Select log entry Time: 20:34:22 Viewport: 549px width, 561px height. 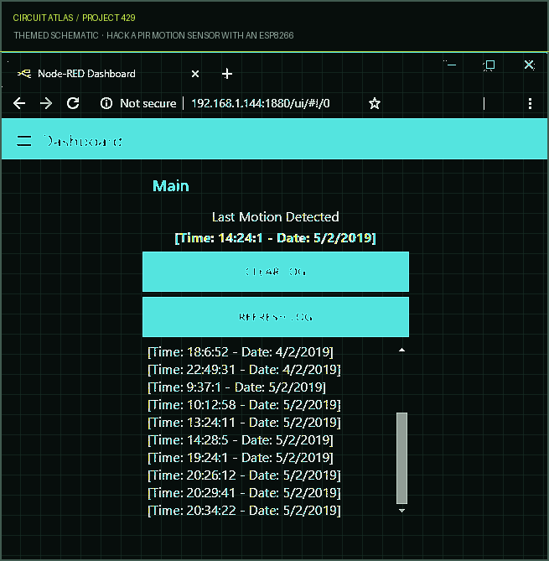click(244, 511)
